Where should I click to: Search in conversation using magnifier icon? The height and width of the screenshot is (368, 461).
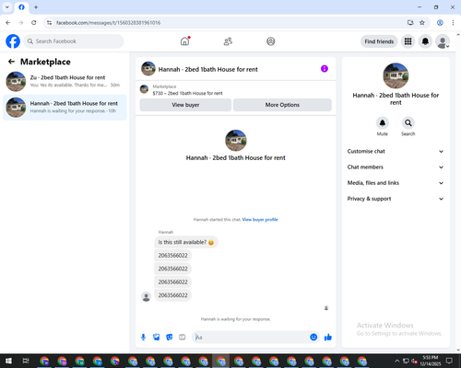[408, 123]
